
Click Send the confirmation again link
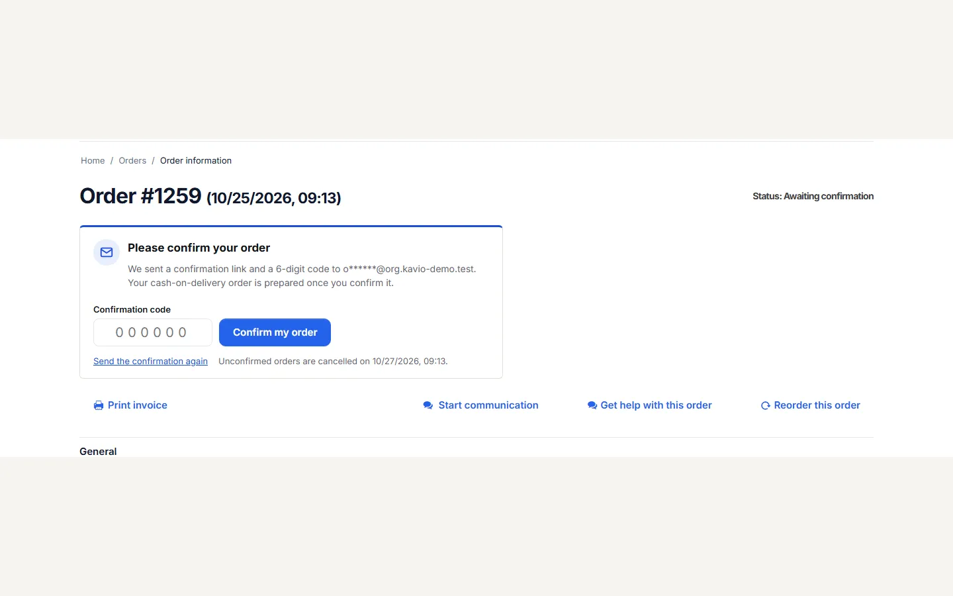coord(150,362)
